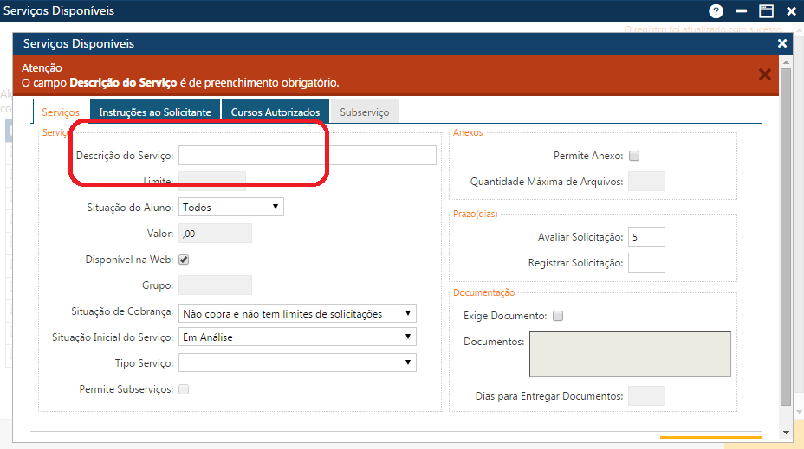Viewport: 804px width, 449px height.
Task: Close the outer Serviços Disponíveis window
Action: pyautogui.click(x=791, y=11)
